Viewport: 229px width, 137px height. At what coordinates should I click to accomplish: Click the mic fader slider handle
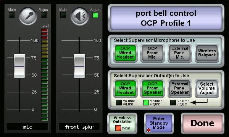(19, 66)
